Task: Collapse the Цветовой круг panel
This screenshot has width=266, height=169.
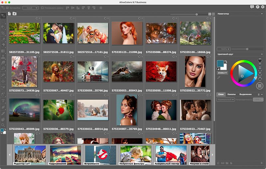Action: click(x=262, y=54)
